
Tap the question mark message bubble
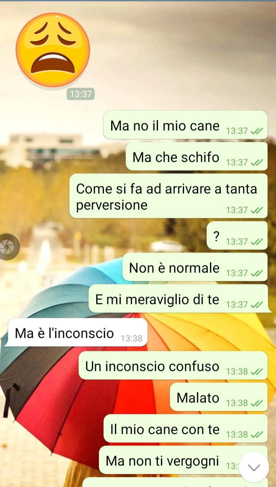tap(237, 236)
